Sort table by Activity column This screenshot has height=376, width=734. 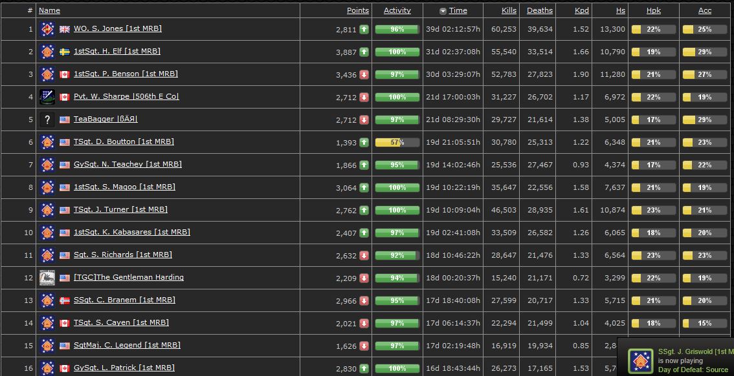click(x=397, y=10)
